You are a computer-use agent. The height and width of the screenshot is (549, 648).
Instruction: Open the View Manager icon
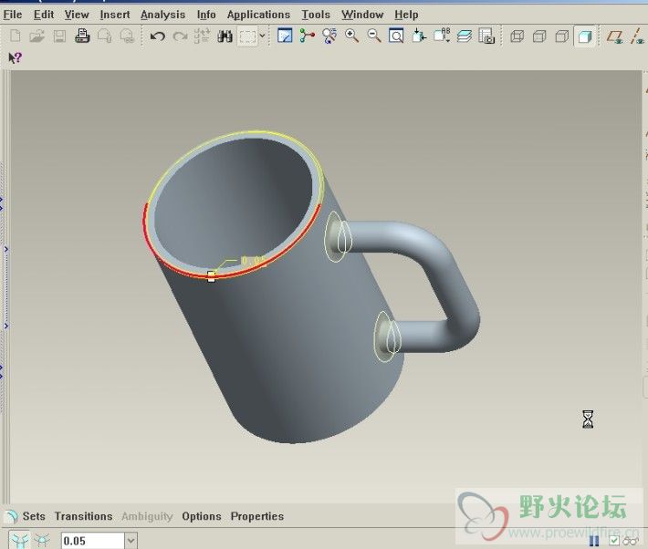click(x=486, y=36)
